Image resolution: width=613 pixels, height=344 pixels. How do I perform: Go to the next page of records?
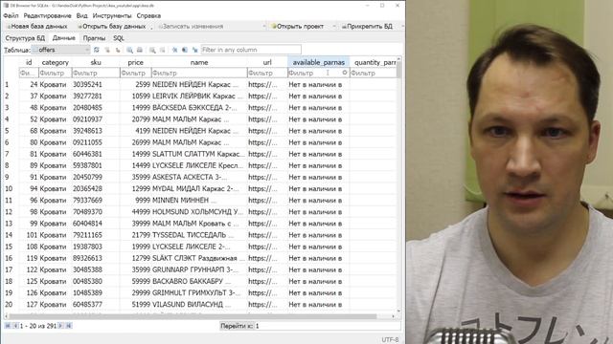60,326
